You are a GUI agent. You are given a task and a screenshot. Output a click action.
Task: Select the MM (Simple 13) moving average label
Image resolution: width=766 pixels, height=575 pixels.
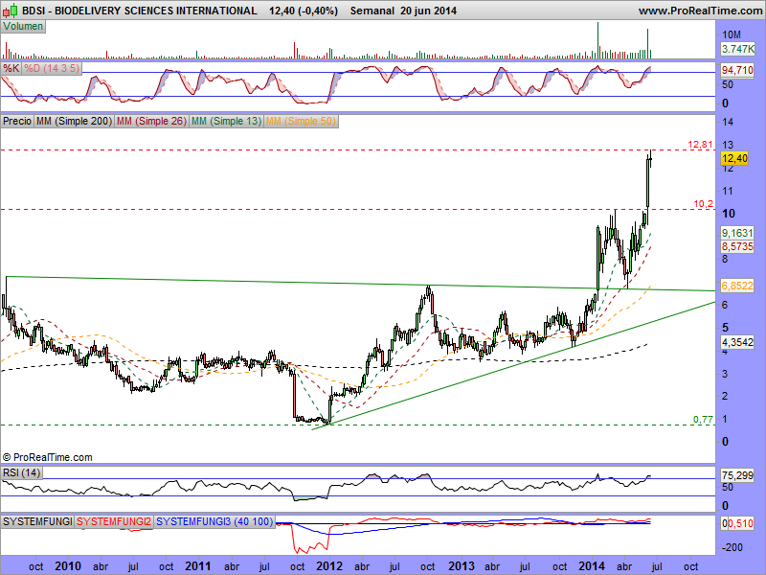[x=226, y=121]
